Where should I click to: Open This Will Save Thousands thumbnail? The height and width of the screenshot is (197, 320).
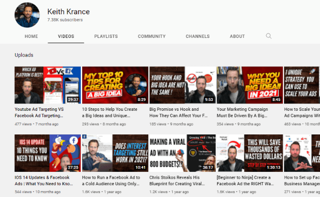[x=250, y=153]
